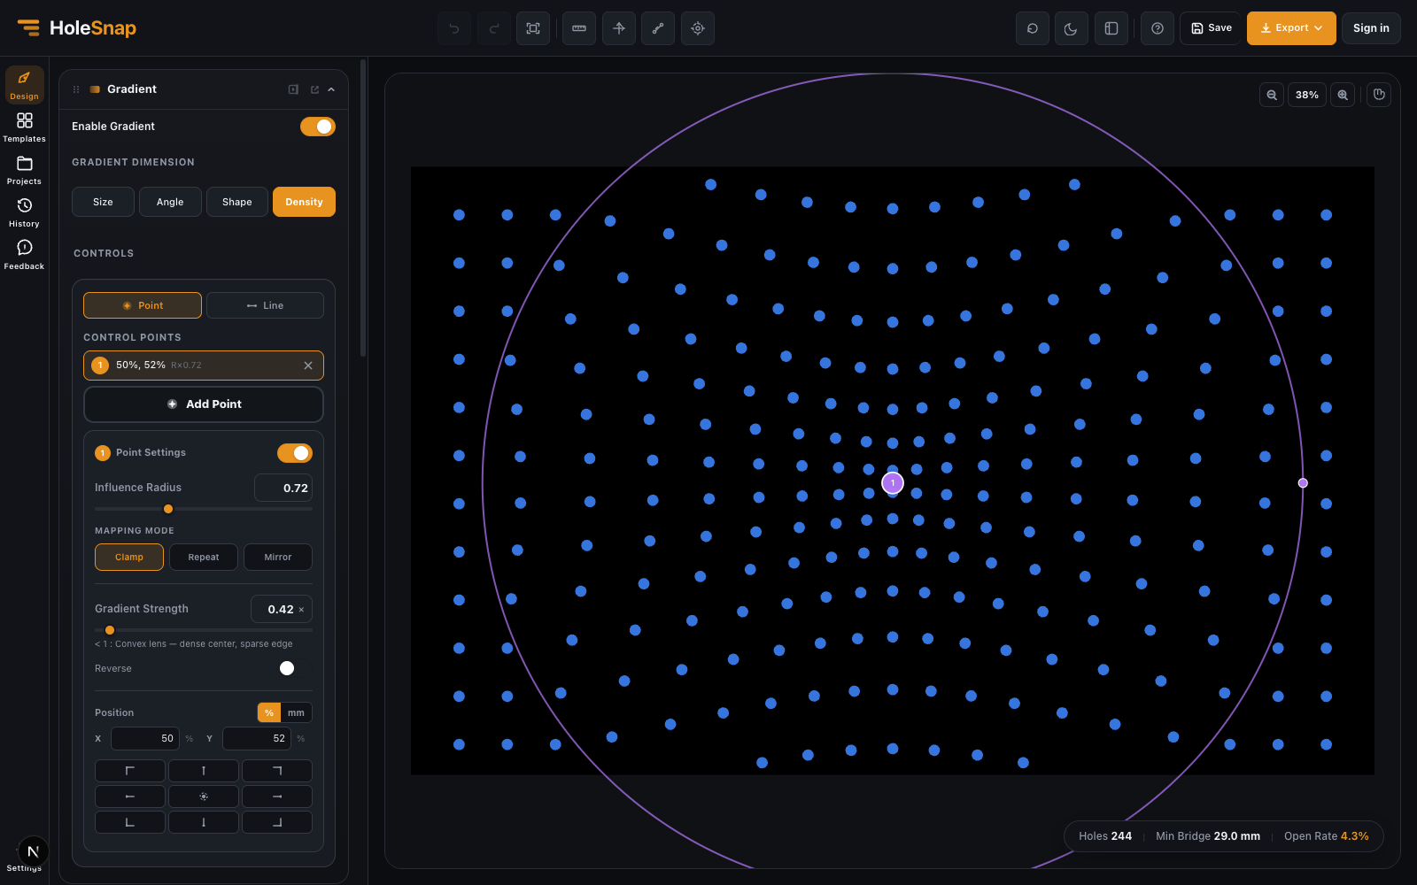1417x885 pixels.
Task: Click the crosshair target icon in toolbar
Action: 698,28
